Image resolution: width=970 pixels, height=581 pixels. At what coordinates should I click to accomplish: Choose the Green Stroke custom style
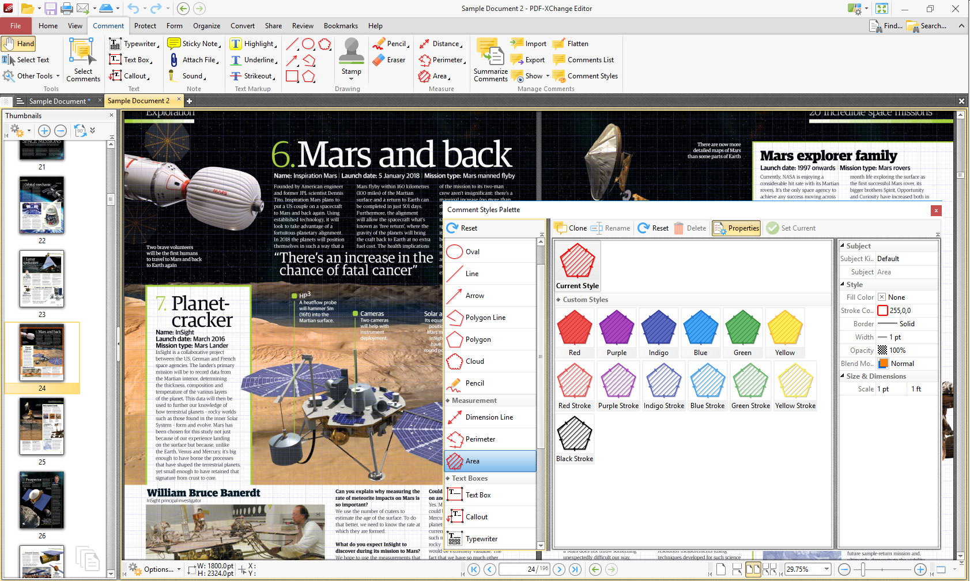coord(750,386)
